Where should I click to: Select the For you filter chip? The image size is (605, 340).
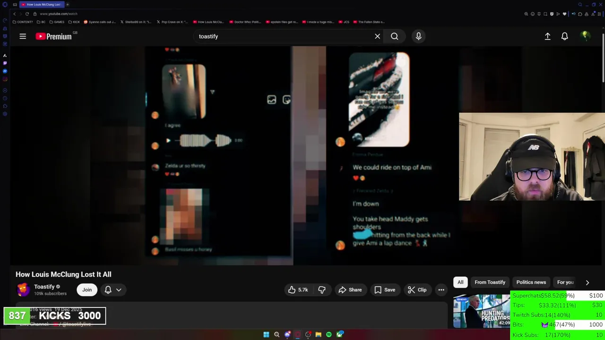565,282
